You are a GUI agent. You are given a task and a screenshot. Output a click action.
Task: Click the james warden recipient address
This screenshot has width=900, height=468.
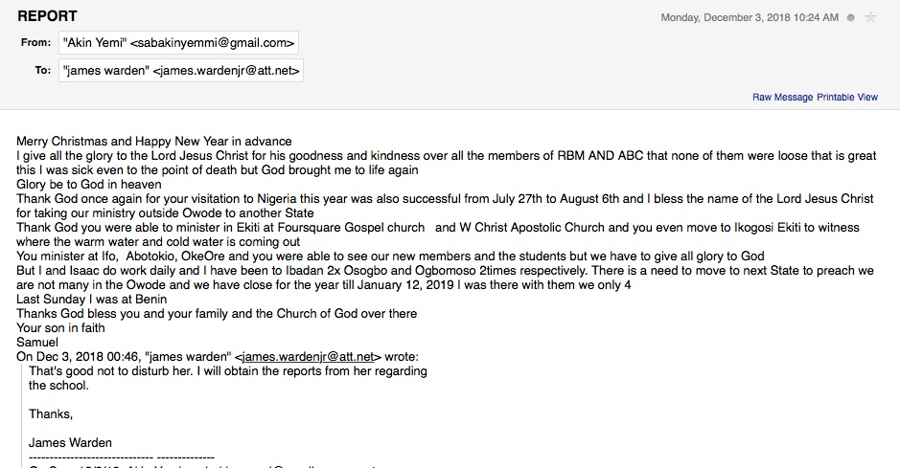[x=181, y=71]
